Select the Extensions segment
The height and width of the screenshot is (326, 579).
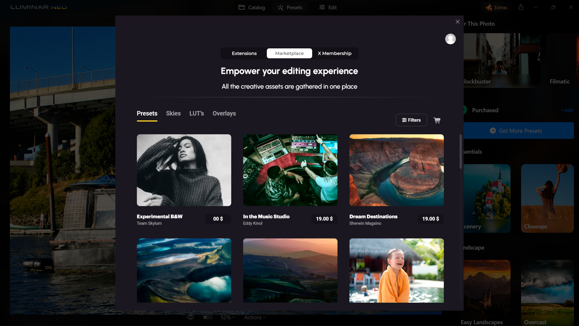[x=244, y=53]
